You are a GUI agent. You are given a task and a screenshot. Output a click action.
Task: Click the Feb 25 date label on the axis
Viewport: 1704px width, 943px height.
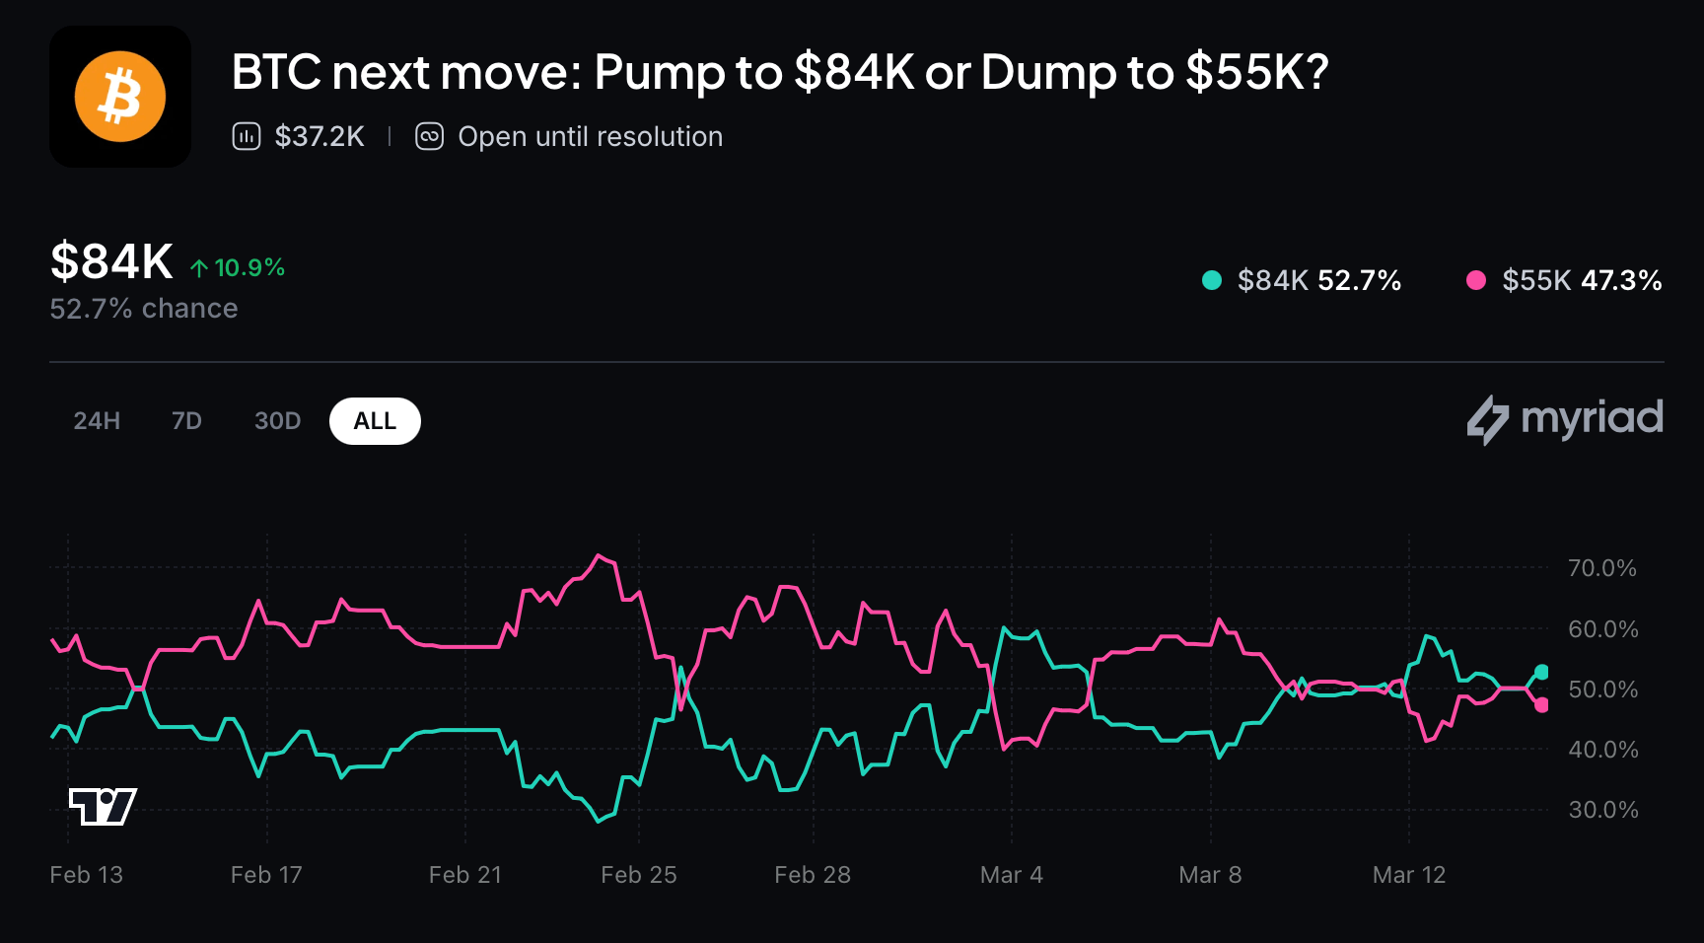[x=639, y=875]
